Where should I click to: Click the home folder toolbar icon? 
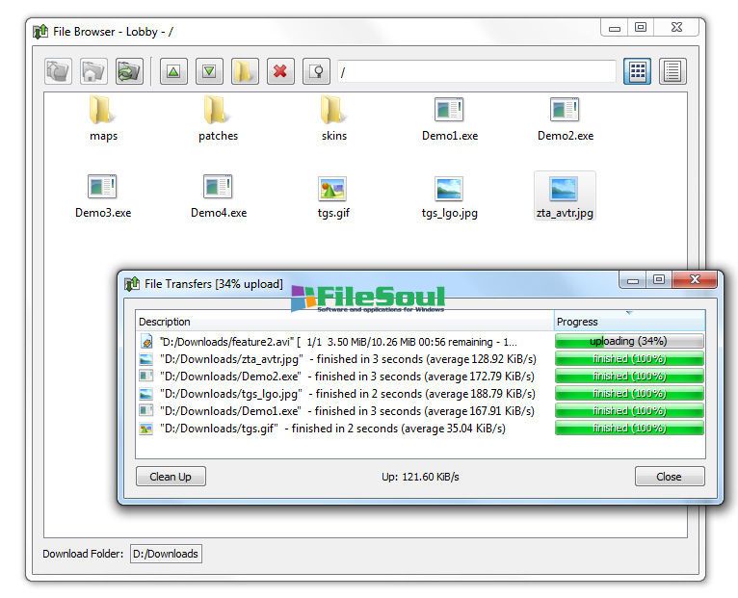(x=92, y=71)
